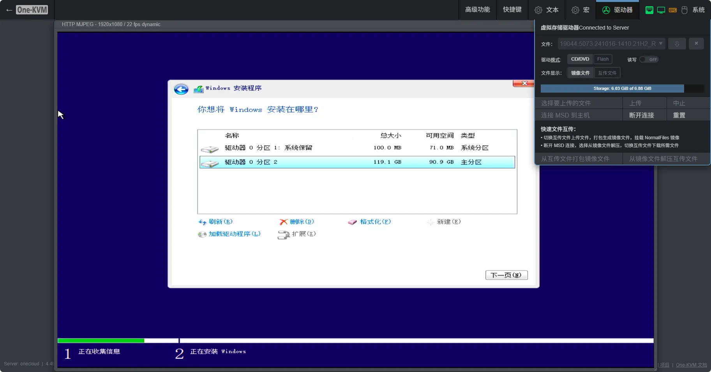Click the 可用空间 column header

pyautogui.click(x=440, y=135)
